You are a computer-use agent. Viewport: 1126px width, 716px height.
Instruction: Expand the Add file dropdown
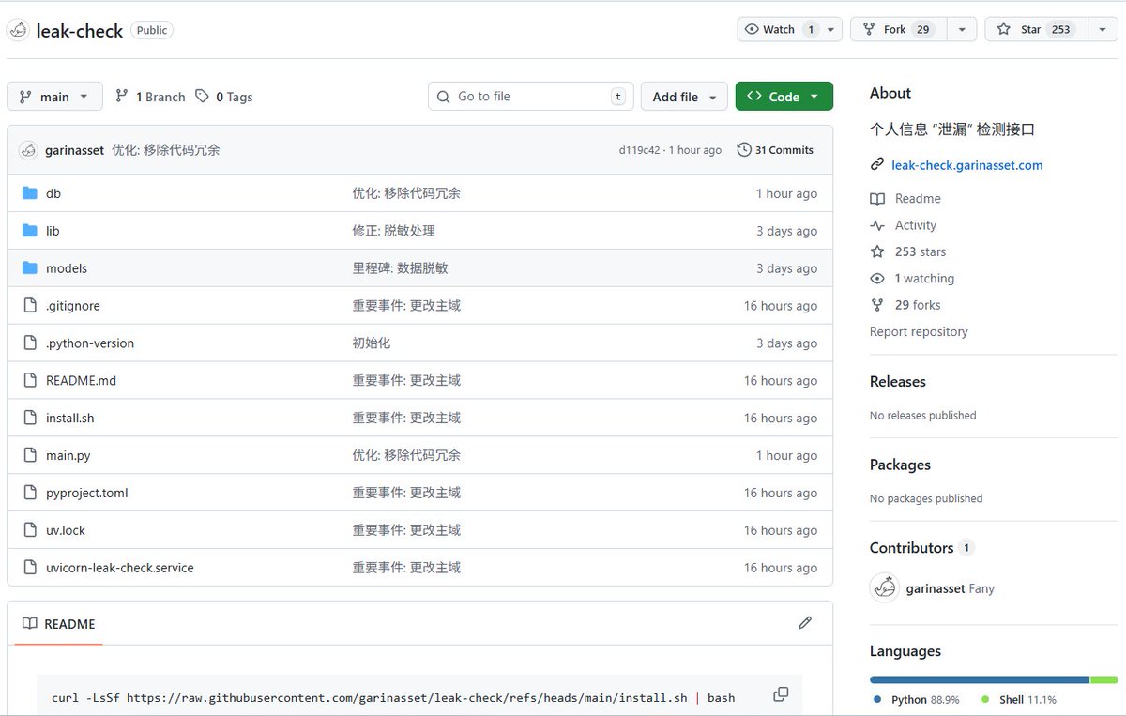point(684,96)
